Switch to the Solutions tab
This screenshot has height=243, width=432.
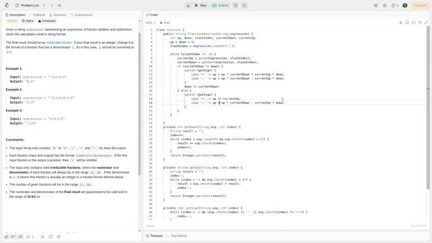tap(57, 15)
